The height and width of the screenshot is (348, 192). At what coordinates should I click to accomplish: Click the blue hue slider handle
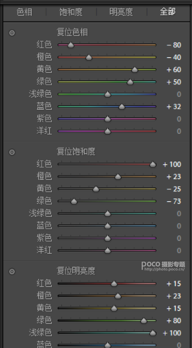click(122, 107)
